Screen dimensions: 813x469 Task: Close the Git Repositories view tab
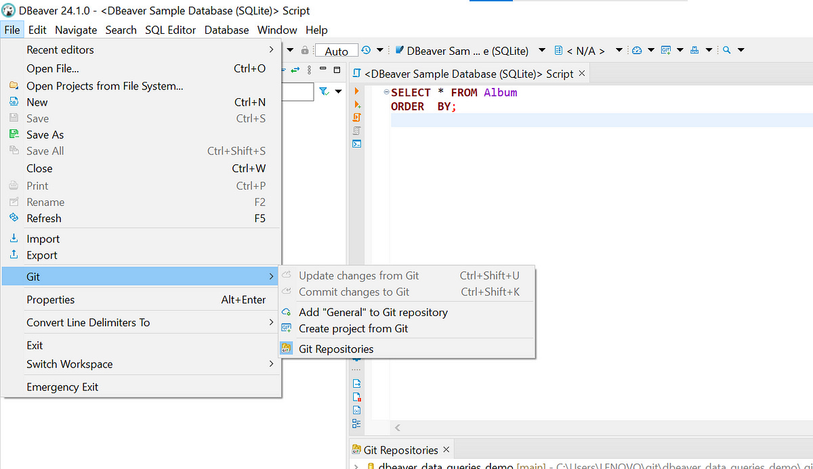(x=446, y=449)
